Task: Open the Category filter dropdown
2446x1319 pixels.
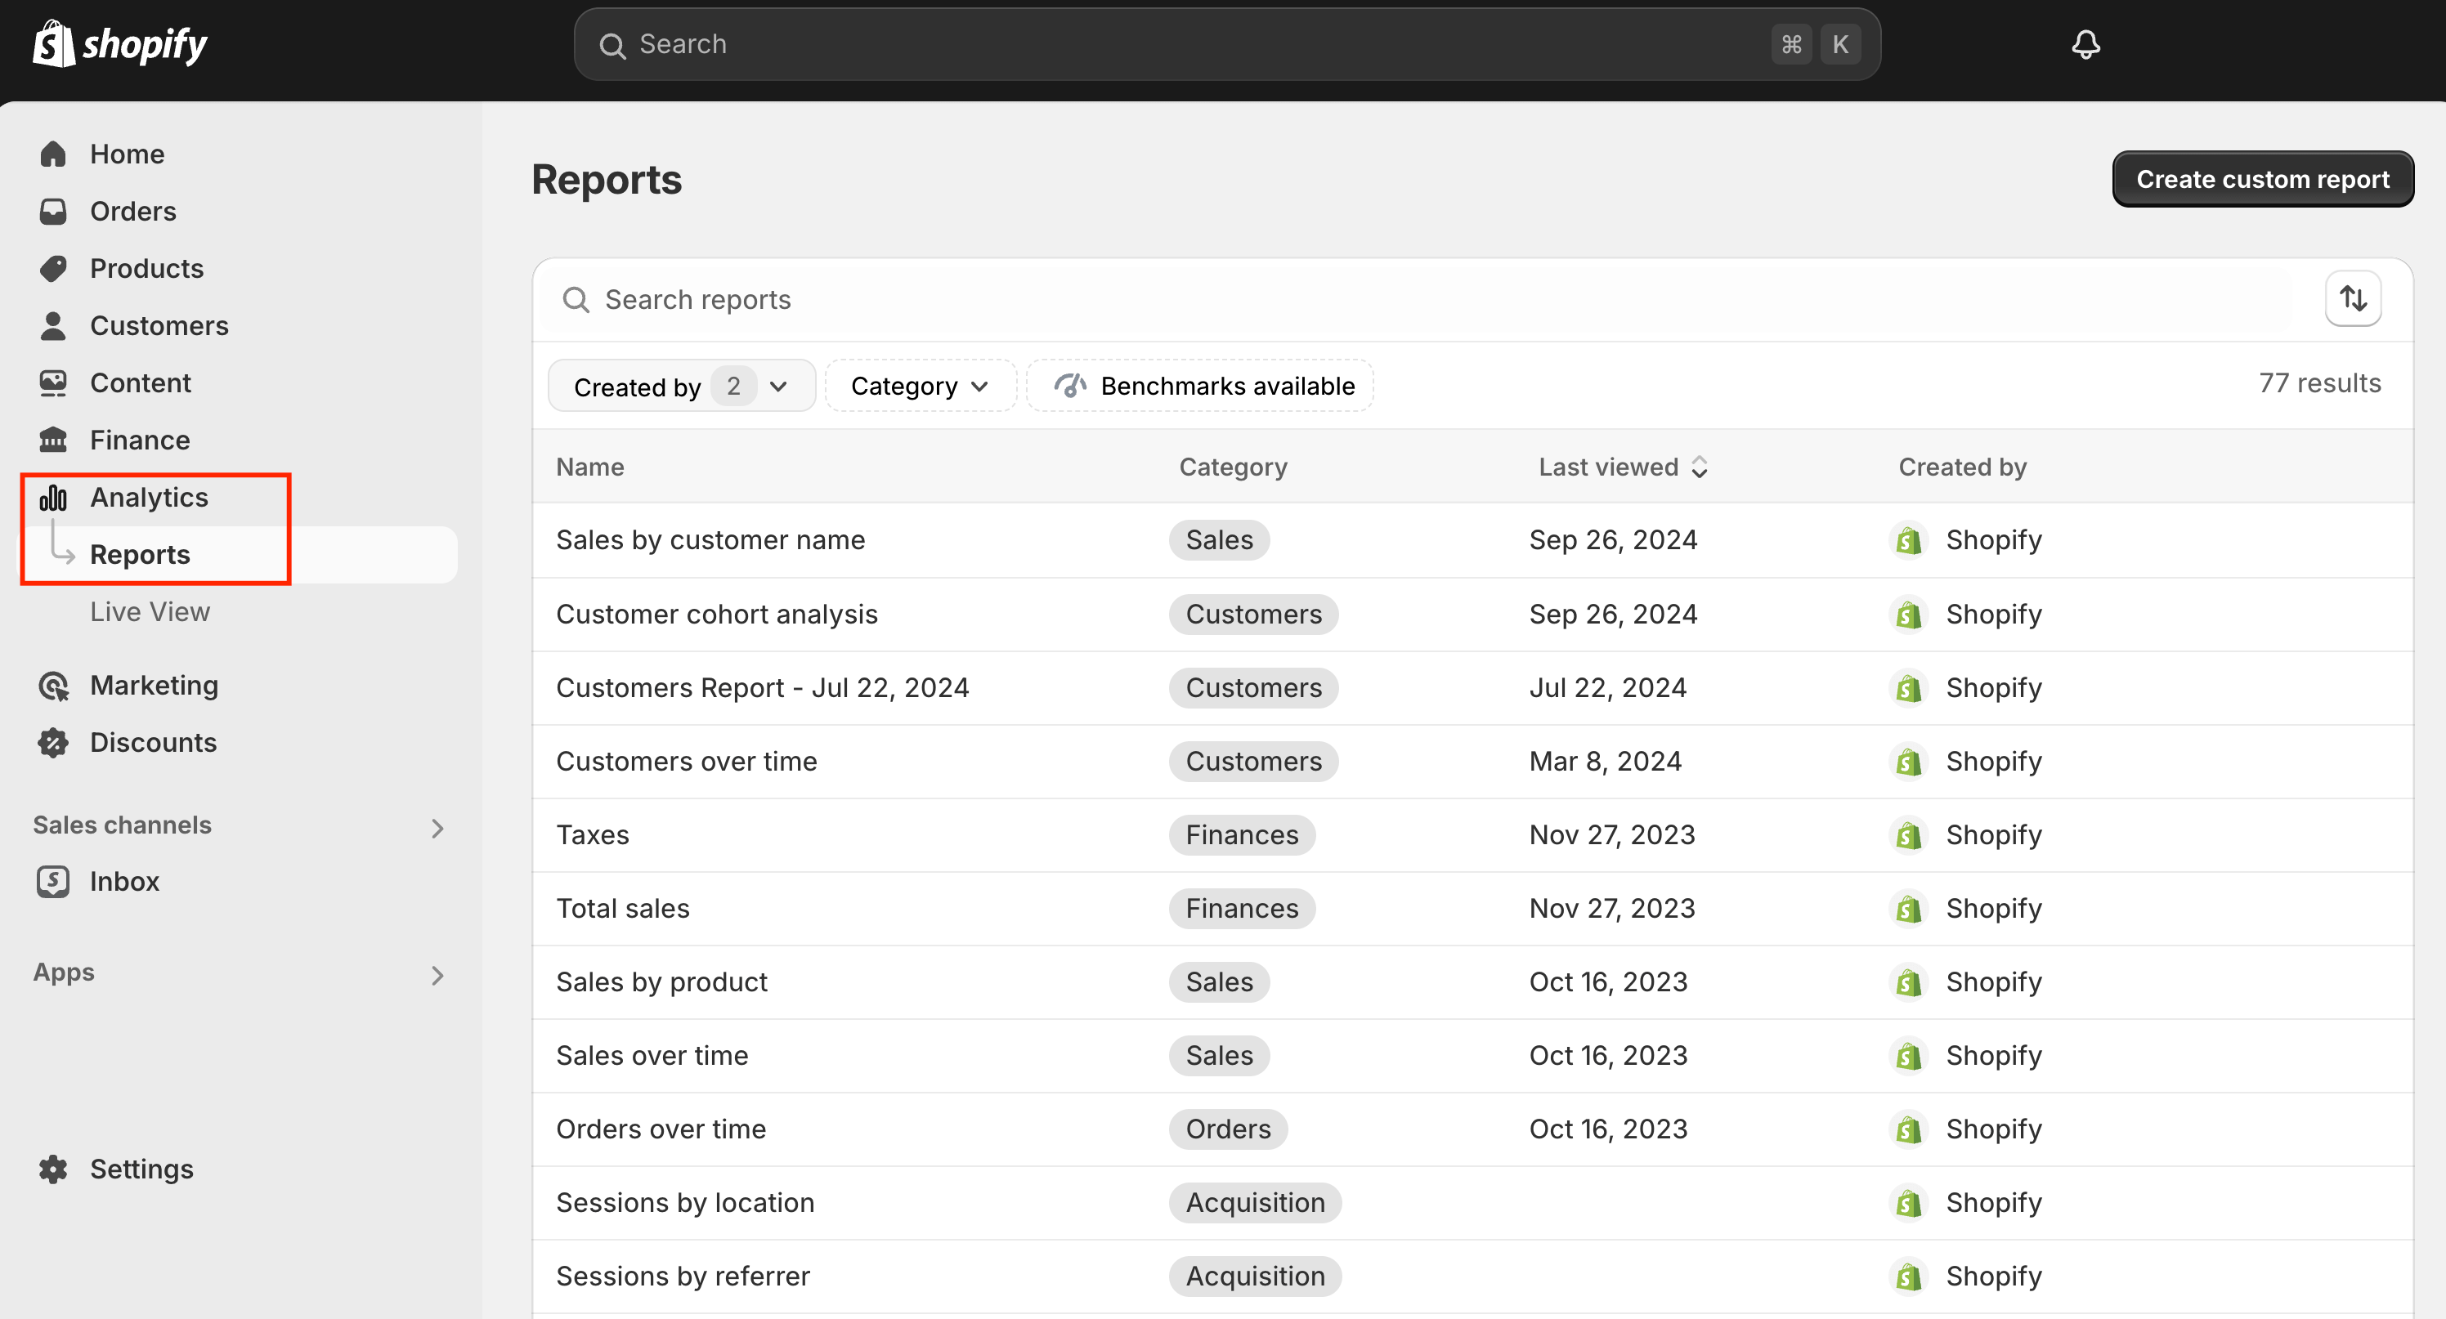Action: point(919,387)
